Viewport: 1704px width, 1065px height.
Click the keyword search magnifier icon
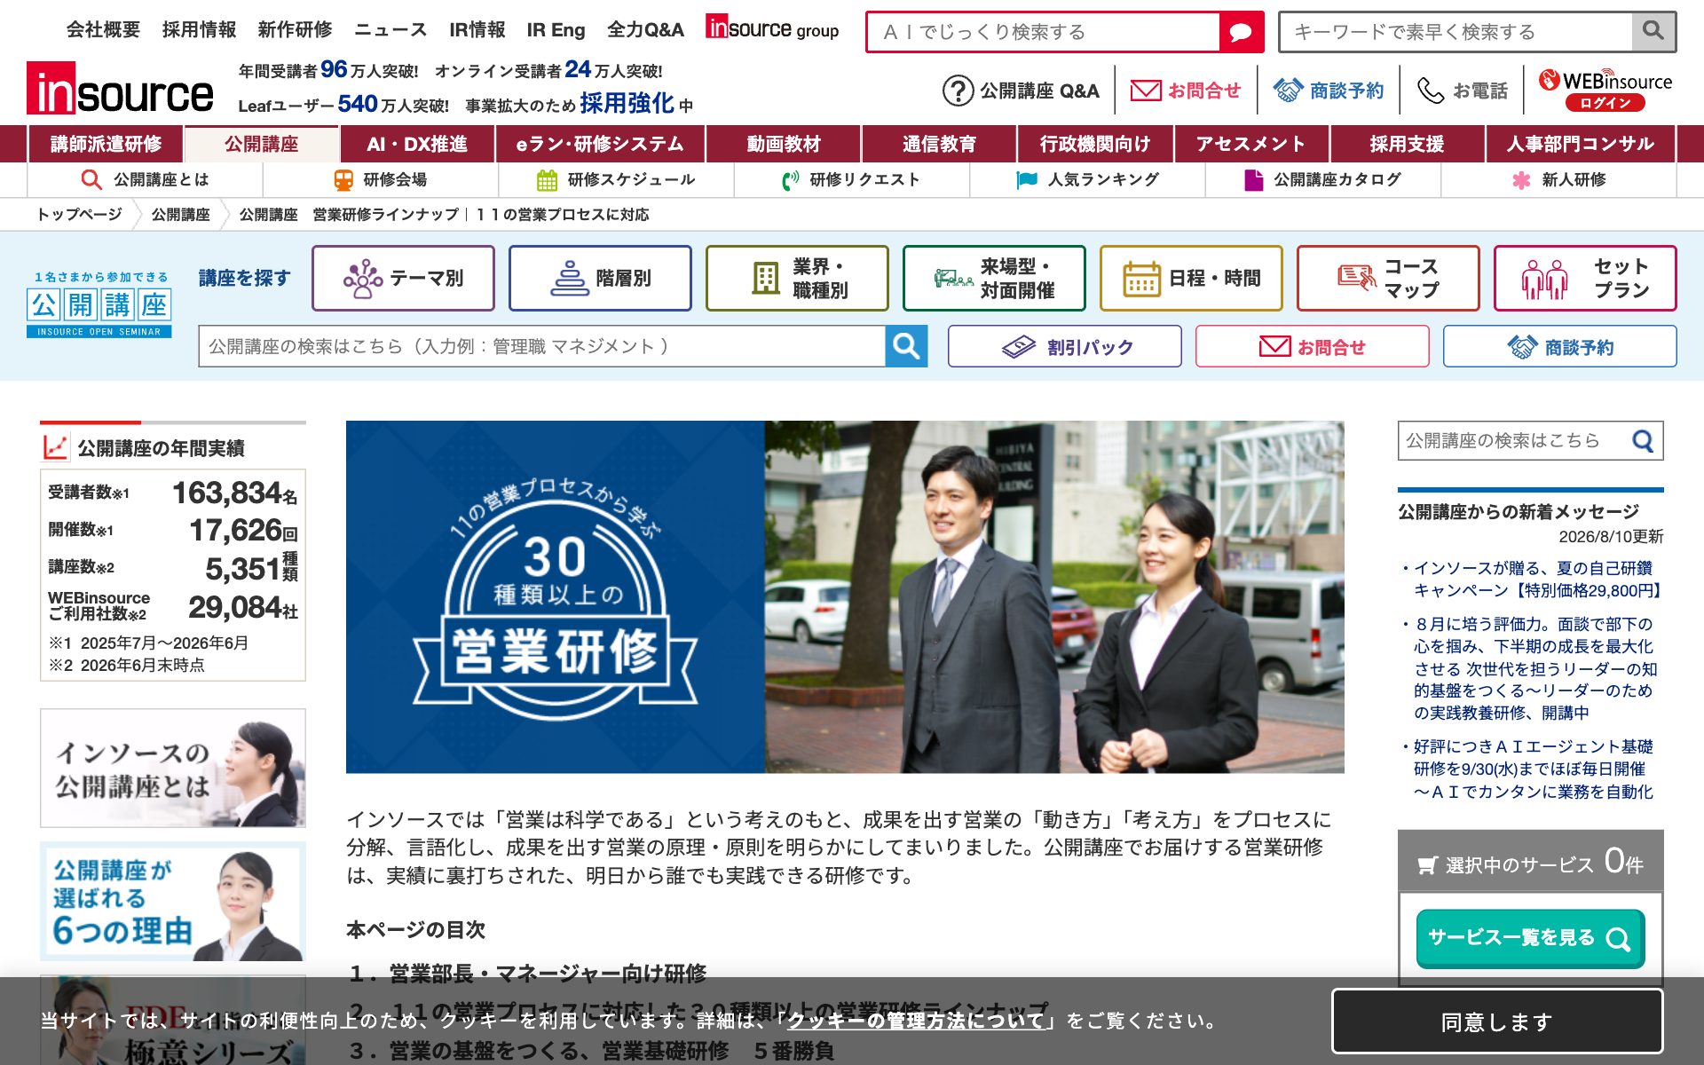point(1653,32)
